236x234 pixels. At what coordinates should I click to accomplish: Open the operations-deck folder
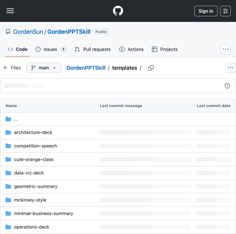pyautogui.click(x=32, y=227)
